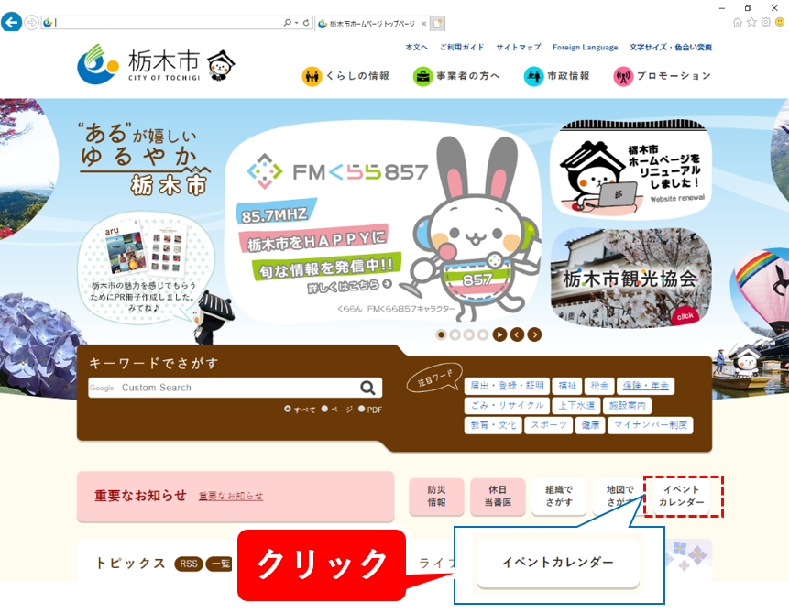Open the website renewal banner
The height and width of the screenshot is (613, 789).
630,170
